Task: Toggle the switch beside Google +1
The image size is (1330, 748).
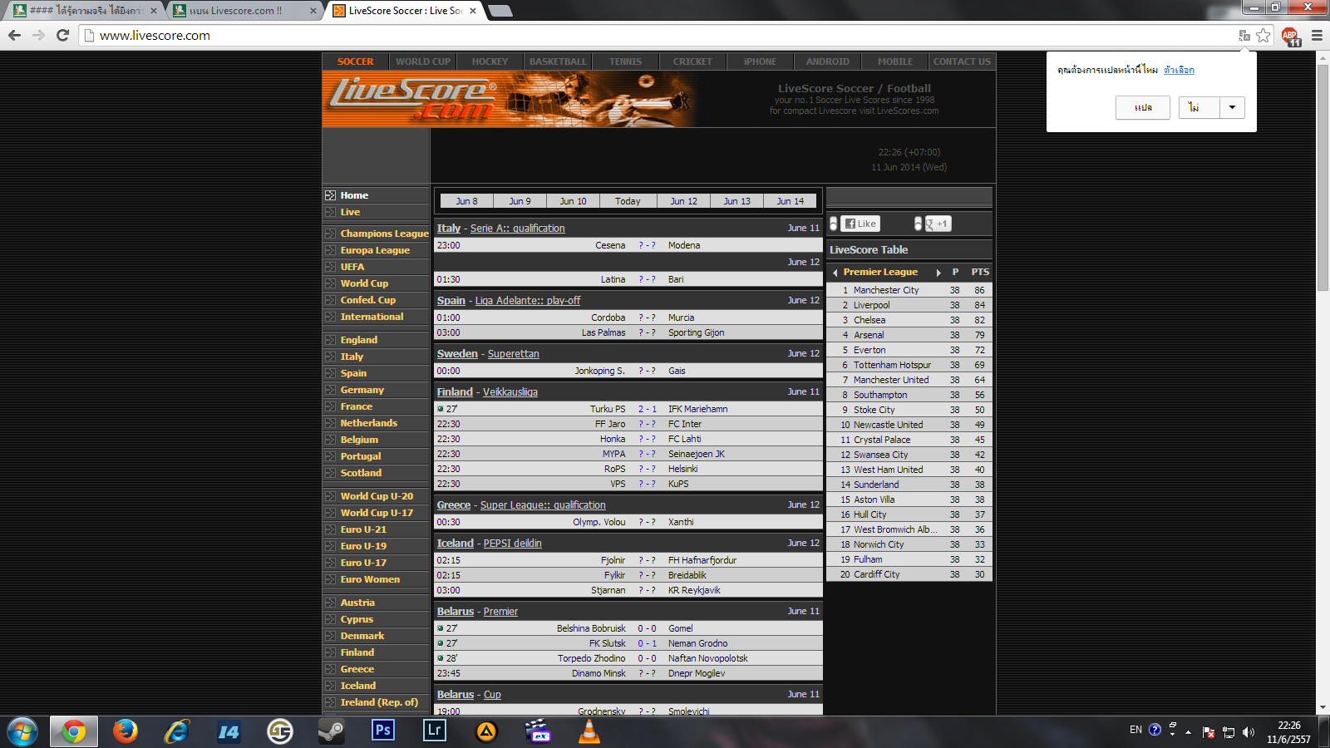Action: click(918, 224)
